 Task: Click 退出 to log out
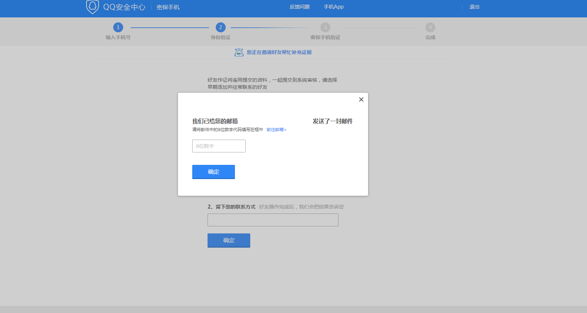[x=474, y=7]
